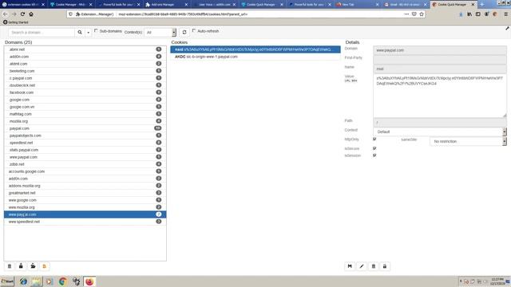Edit cookie with the pencil icon
This screenshot has height=287, width=511.
point(362,266)
